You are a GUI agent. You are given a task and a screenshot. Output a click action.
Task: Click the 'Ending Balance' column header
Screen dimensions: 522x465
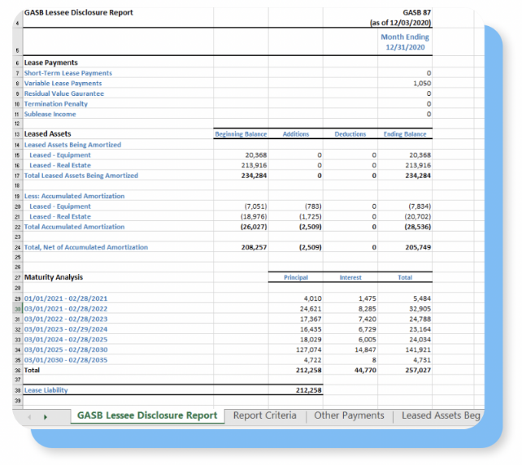tap(405, 134)
